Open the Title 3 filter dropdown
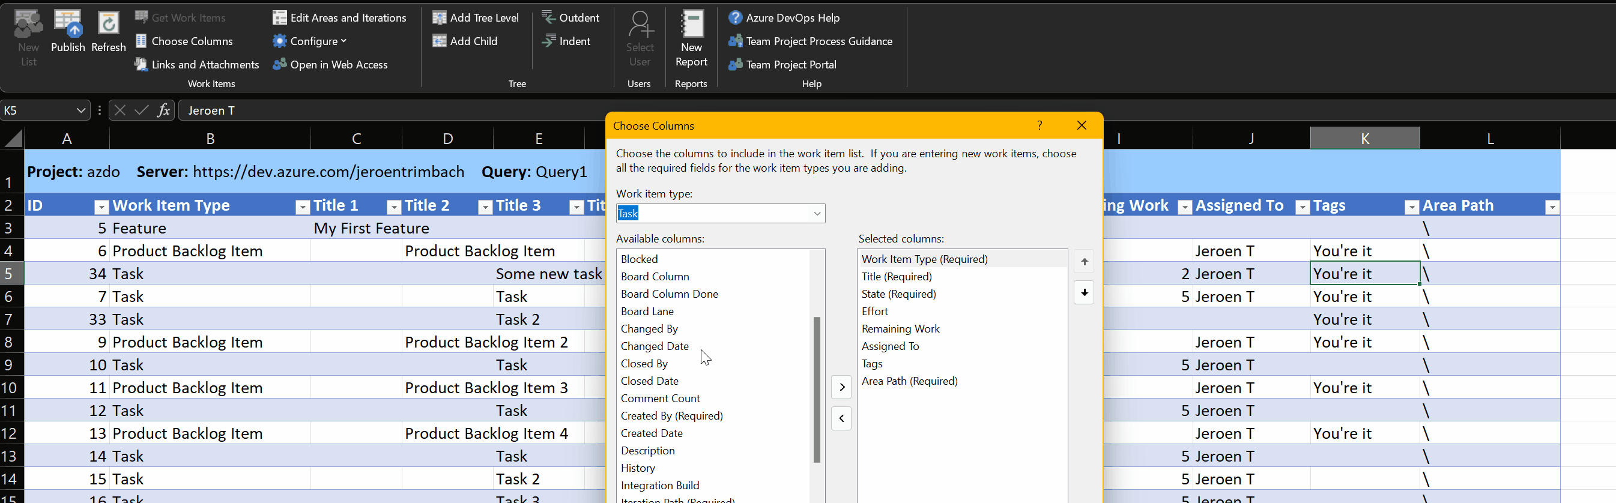Viewport: 1616px width, 503px height. coord(576,206)
